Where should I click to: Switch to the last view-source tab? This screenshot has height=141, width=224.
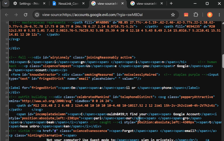[147, 4]
